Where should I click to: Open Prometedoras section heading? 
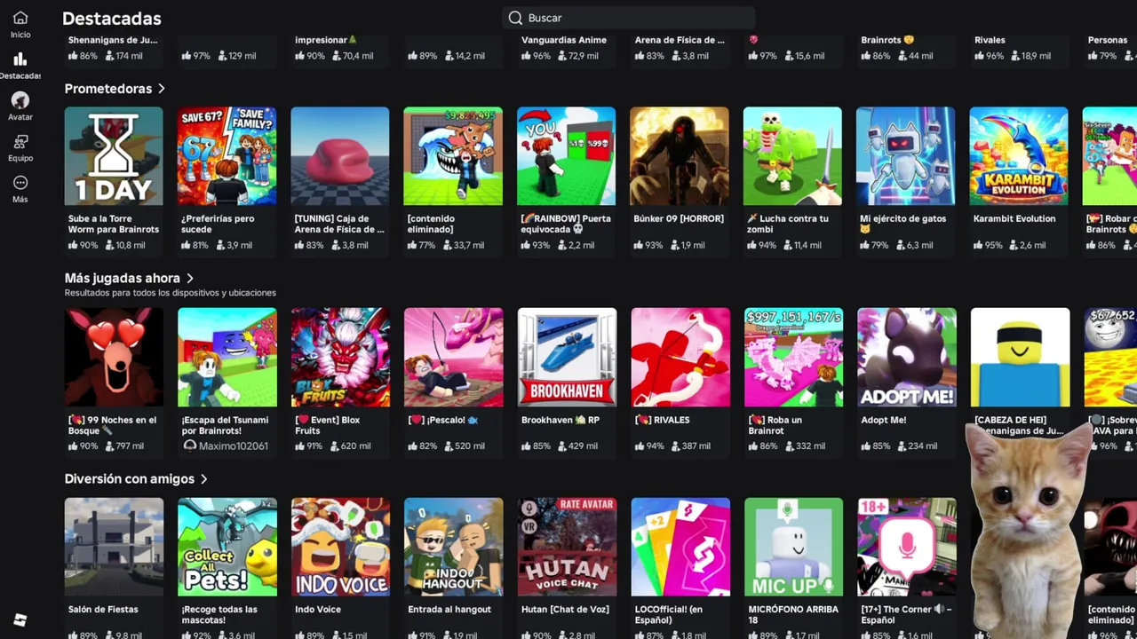pyautogui.click(x=108, y=89)
